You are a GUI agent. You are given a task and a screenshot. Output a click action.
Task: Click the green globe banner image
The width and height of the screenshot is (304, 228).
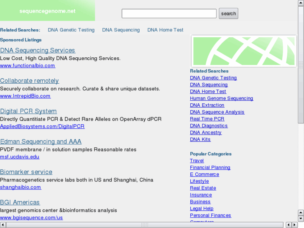244,51
